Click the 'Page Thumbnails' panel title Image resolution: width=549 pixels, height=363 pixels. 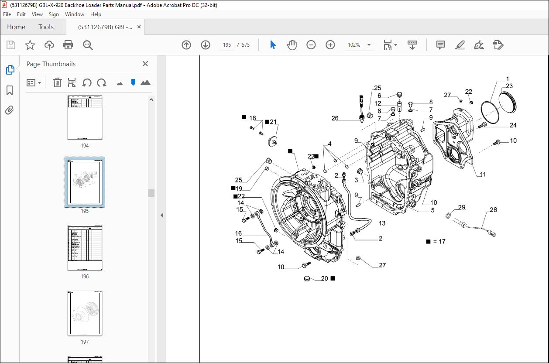51,64
